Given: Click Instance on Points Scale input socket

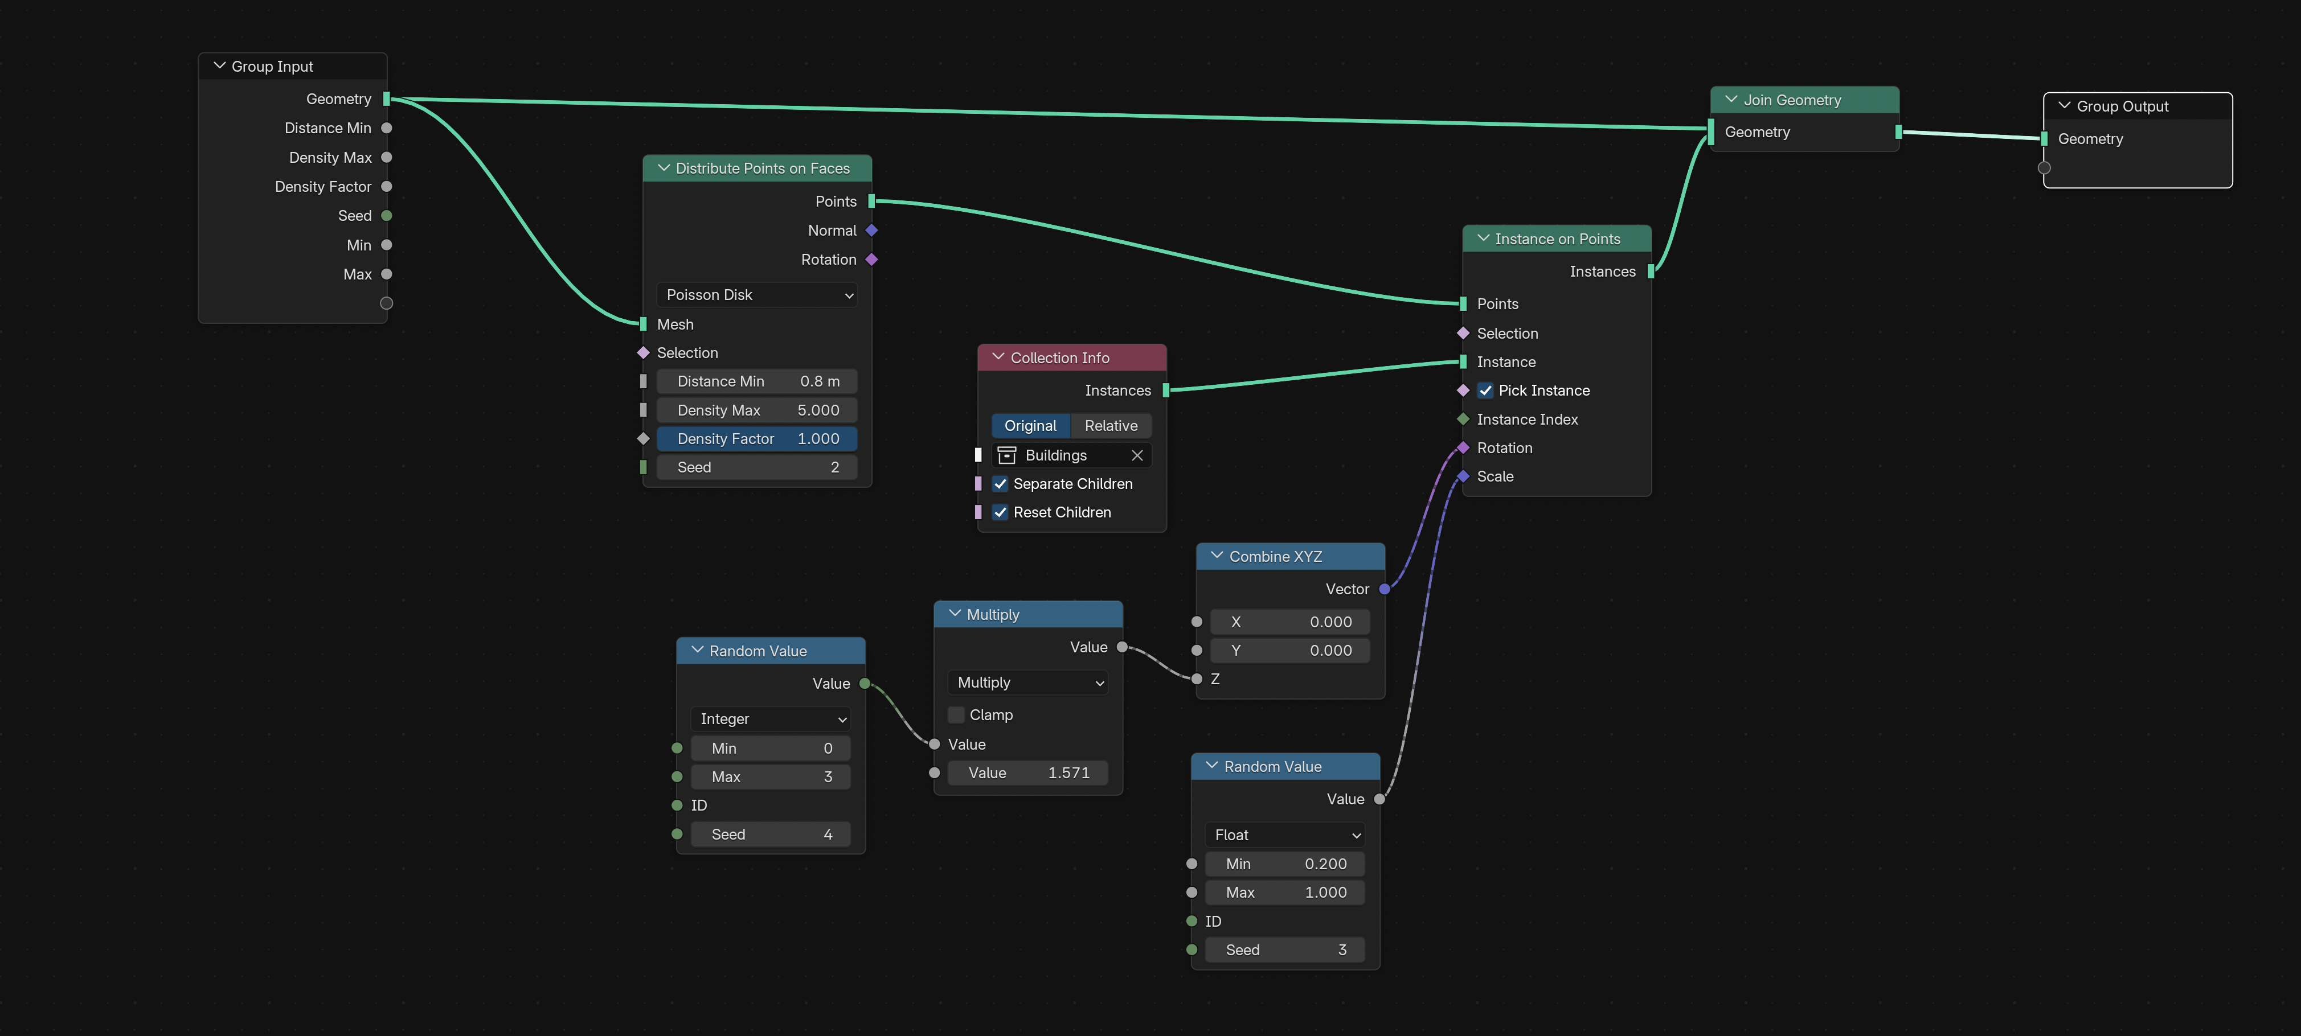Looking at the screenshot, I should pyautogui.click(x=1463, y=476).
